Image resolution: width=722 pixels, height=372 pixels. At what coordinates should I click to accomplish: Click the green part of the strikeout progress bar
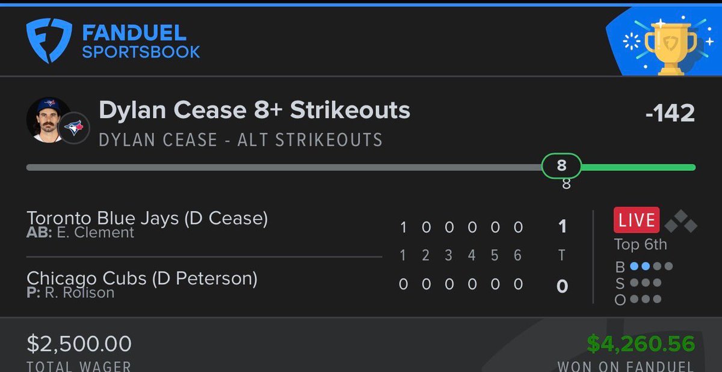638,167
